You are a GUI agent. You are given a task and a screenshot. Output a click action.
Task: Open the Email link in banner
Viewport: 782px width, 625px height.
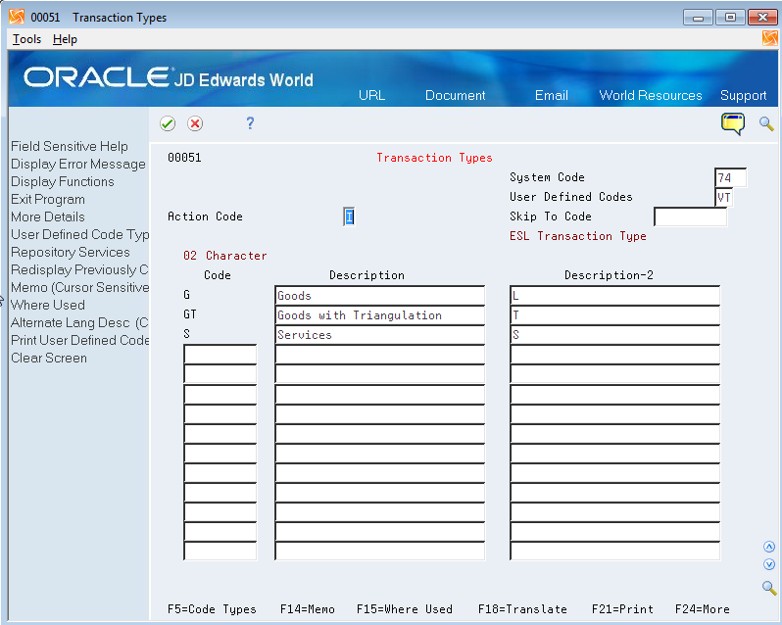pos(551,95)
